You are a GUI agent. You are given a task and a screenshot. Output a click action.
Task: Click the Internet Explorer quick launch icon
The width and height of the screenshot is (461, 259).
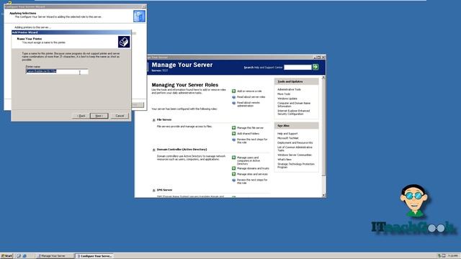pyautogui.click(x=24, y=256)
